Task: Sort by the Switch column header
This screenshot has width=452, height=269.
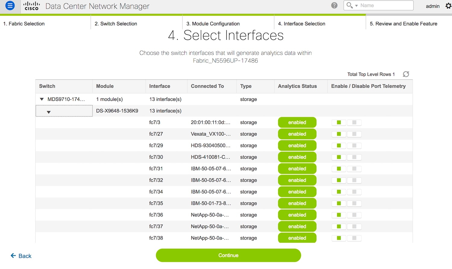Action: pyautogui.click(x=64, y=86)
